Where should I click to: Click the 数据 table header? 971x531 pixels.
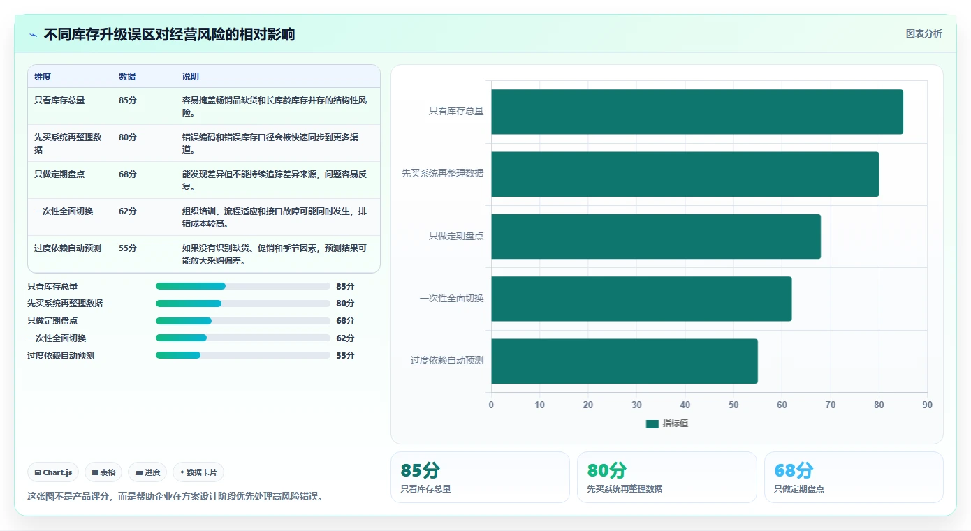(x=127, y=77)
